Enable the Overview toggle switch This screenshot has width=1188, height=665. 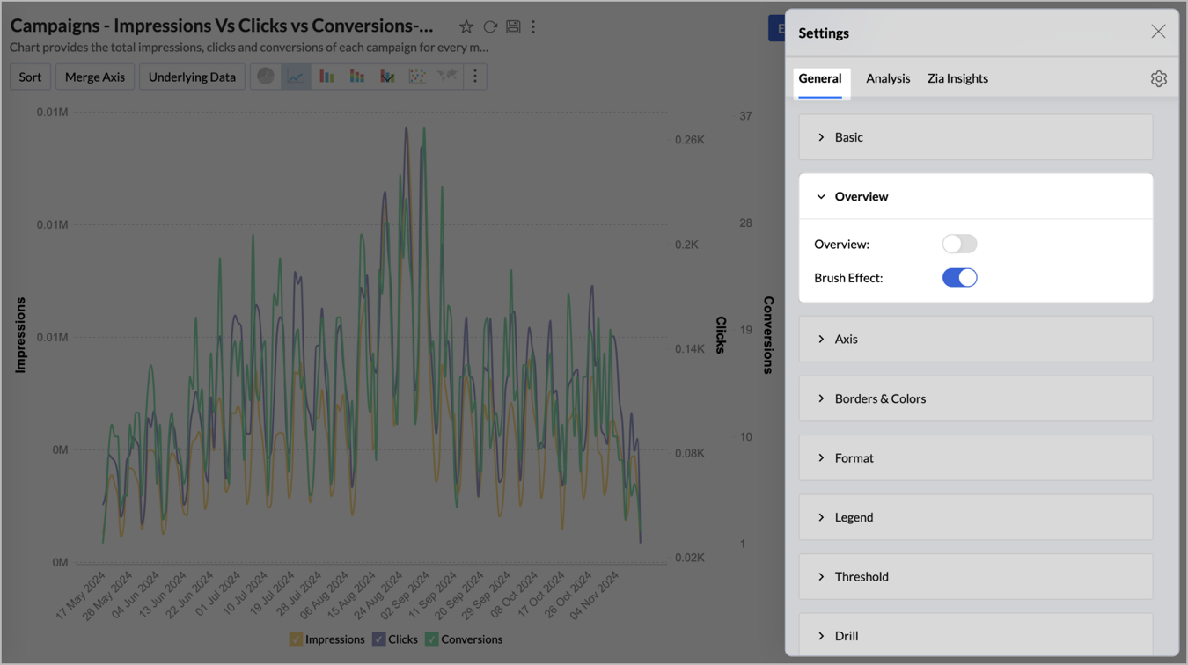pos(959,244)
